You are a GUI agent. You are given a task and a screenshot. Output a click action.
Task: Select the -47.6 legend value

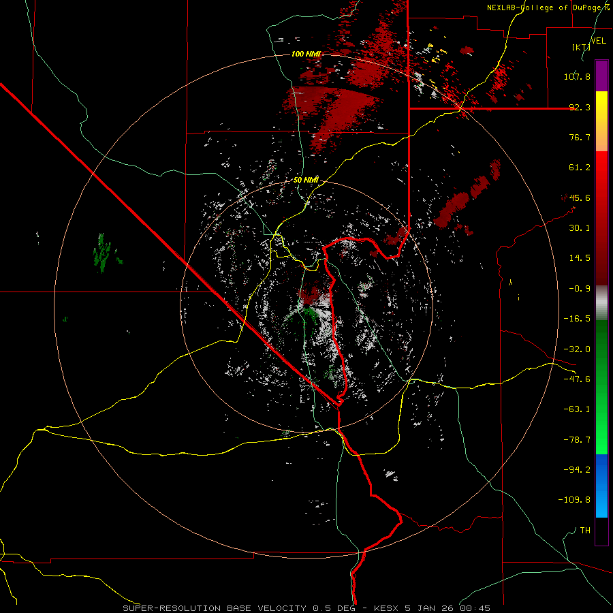pyautogui.click(x=577, y=379)
